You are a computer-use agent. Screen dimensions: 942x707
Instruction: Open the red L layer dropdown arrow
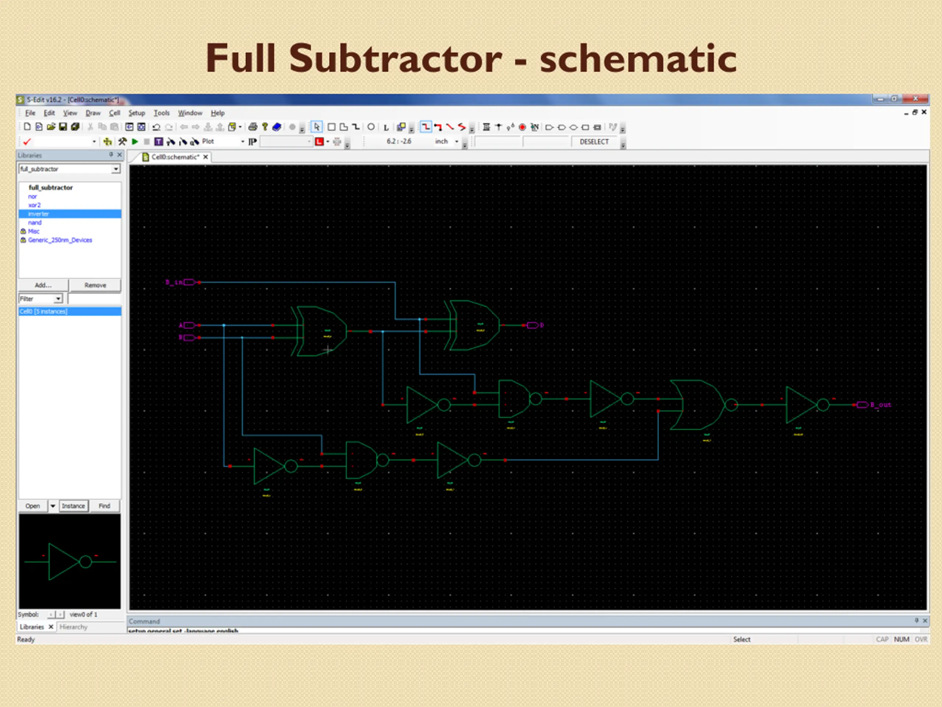[328, 141]
